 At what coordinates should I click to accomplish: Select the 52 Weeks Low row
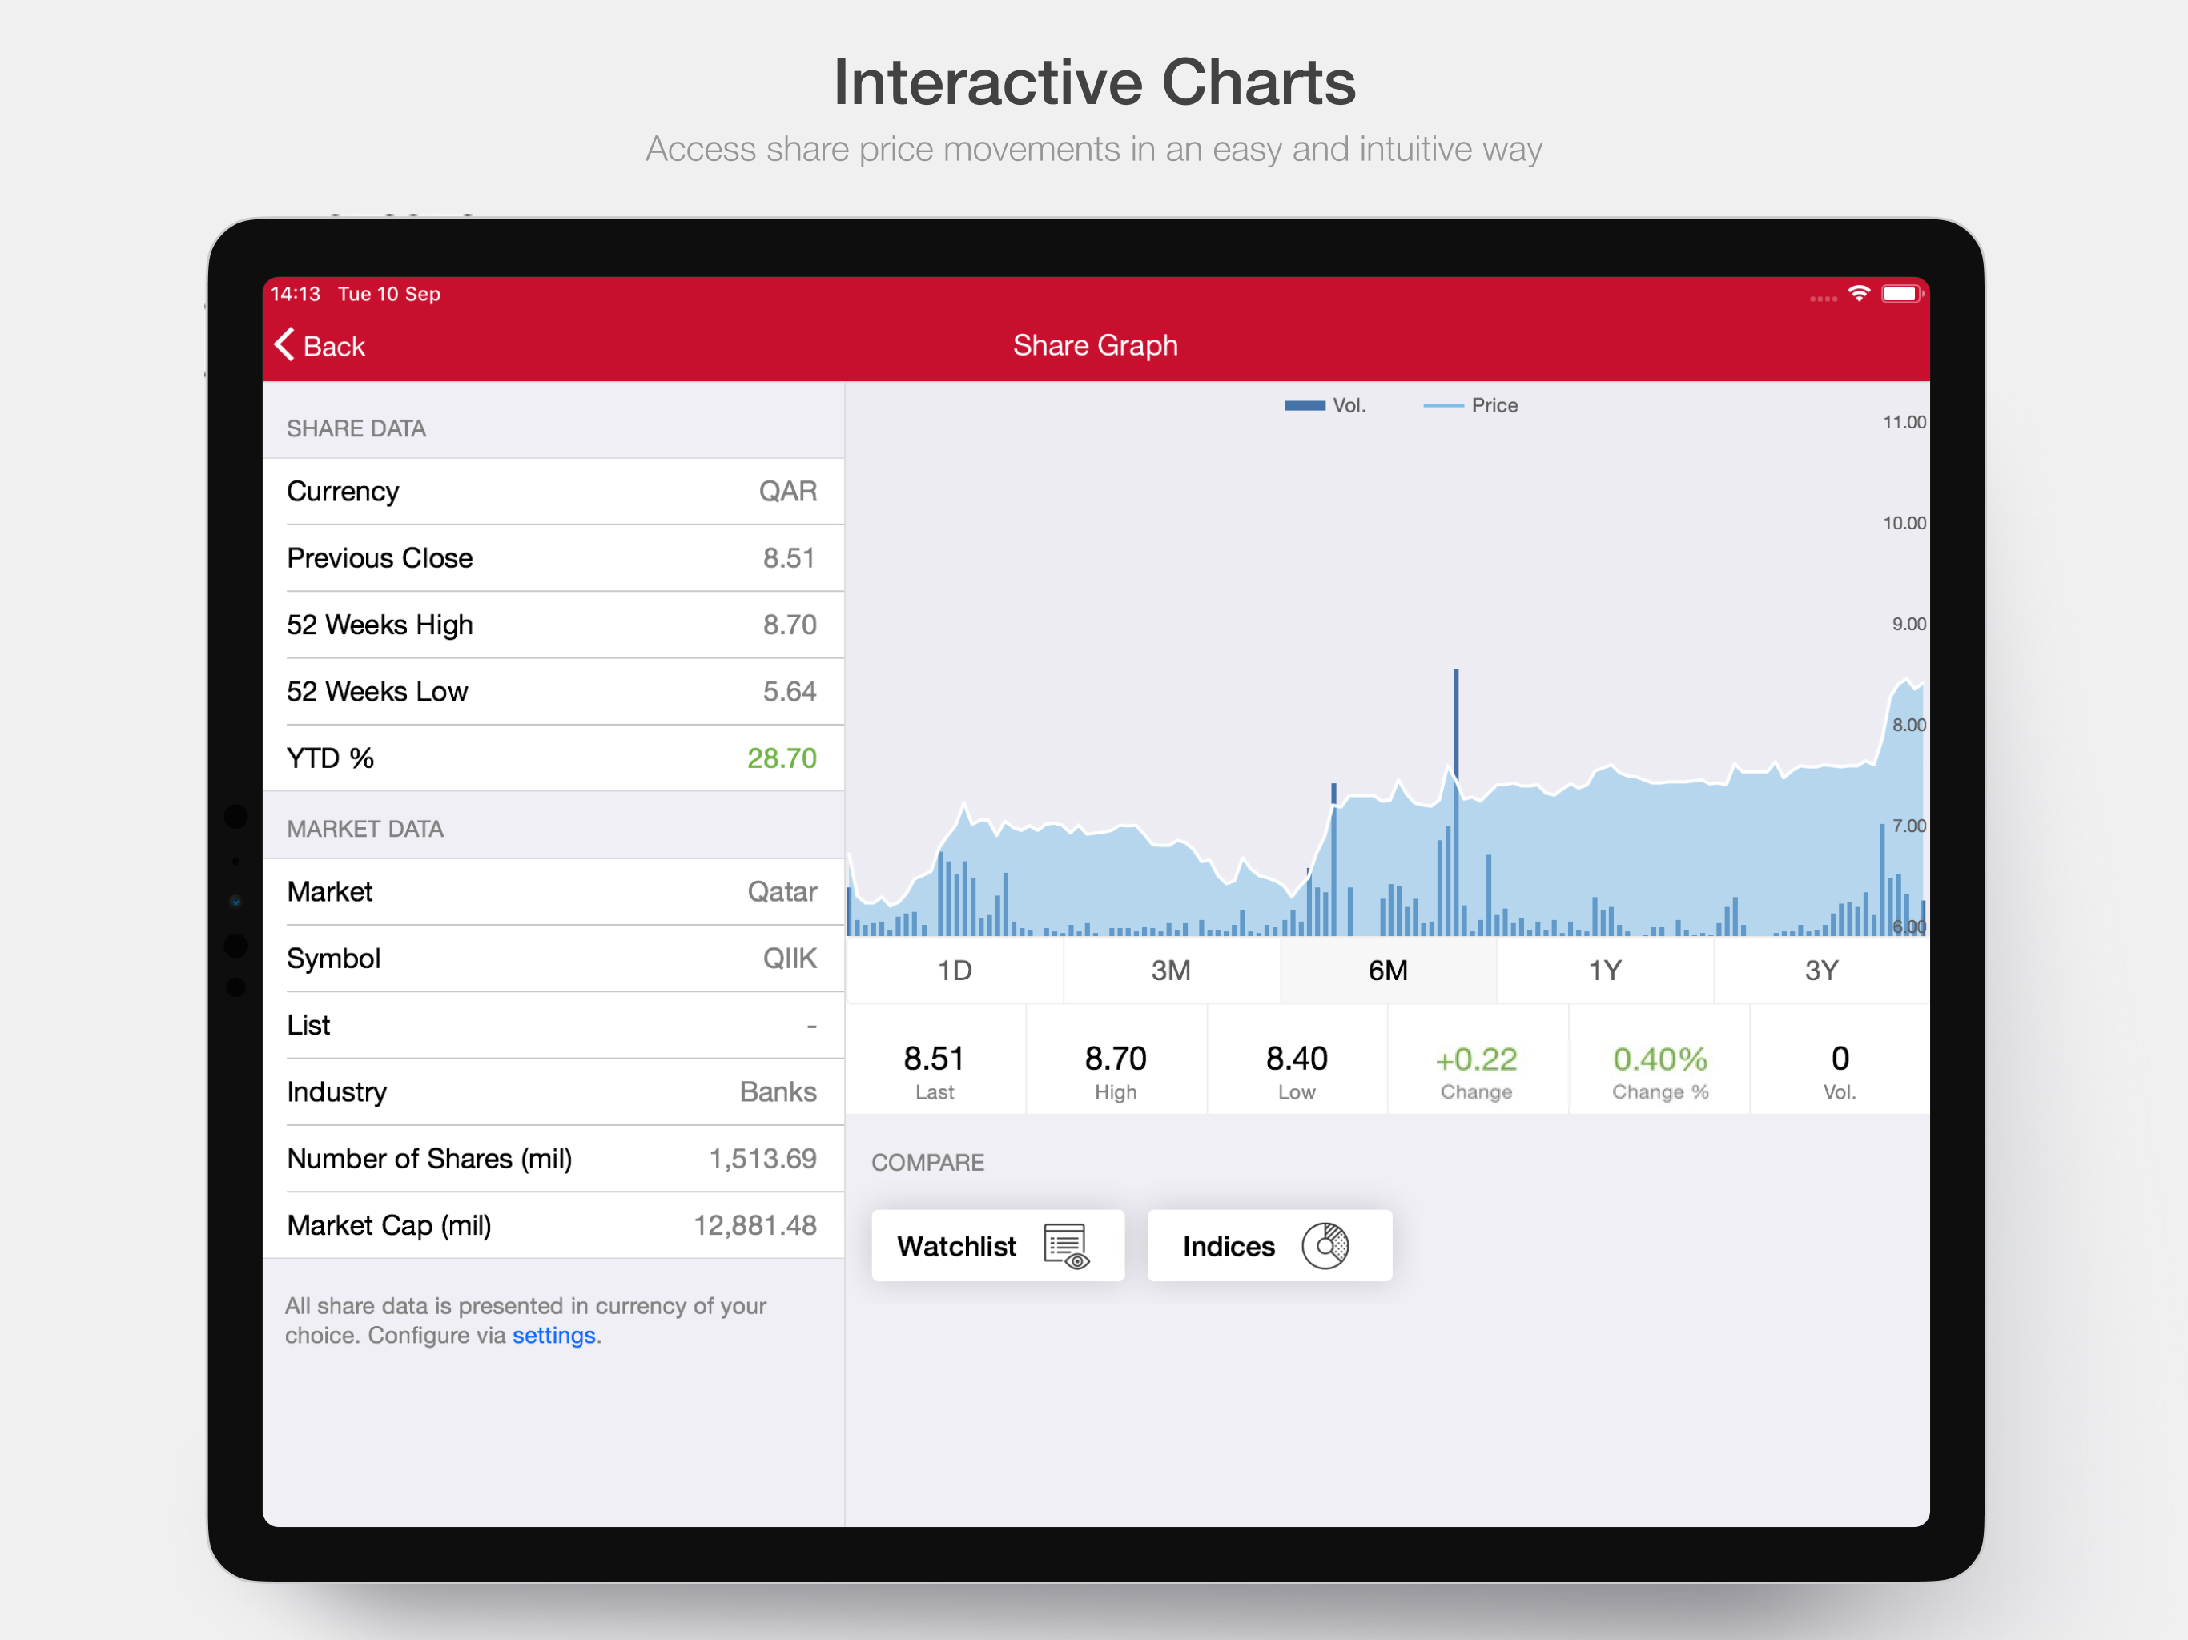pos(553,691)
